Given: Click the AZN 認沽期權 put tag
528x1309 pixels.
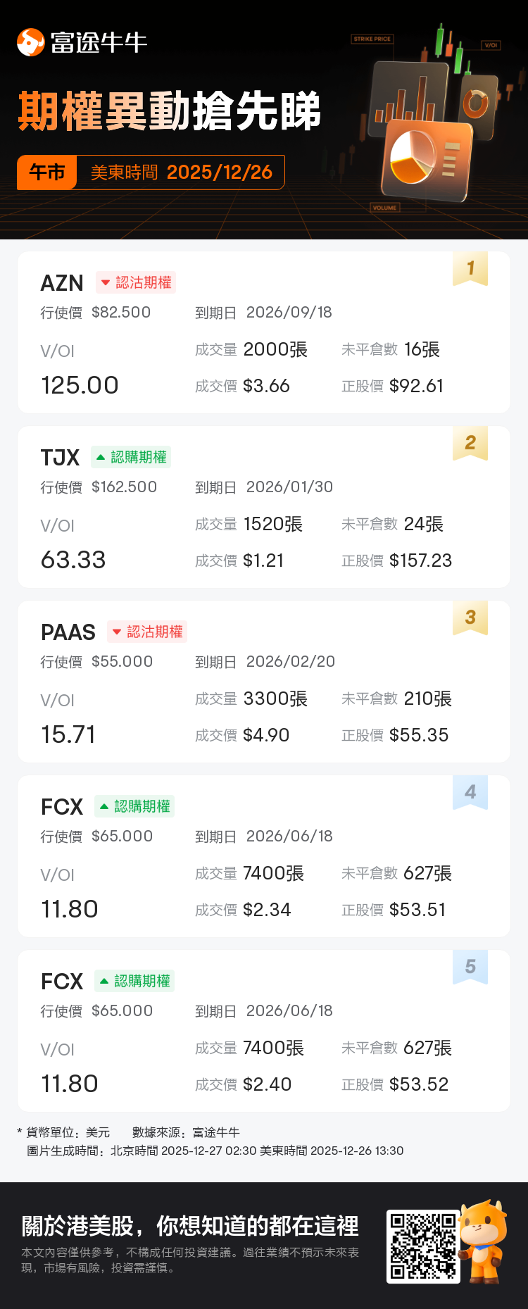Looking at the screenshot, I should 136,282.
